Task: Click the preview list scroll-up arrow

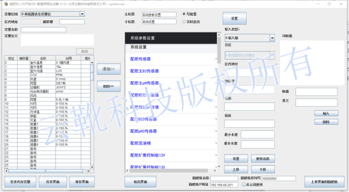Action: point(219,35)
